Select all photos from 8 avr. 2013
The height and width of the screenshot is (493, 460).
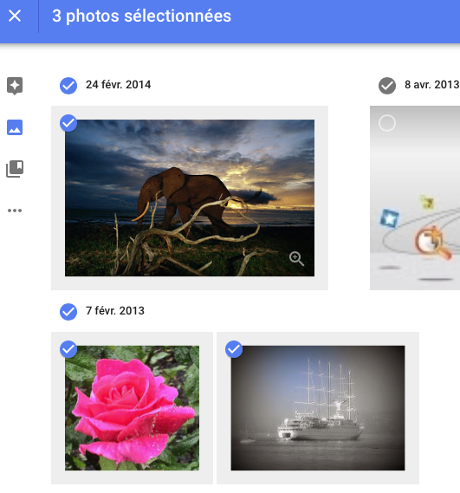[x=387, y=86]
